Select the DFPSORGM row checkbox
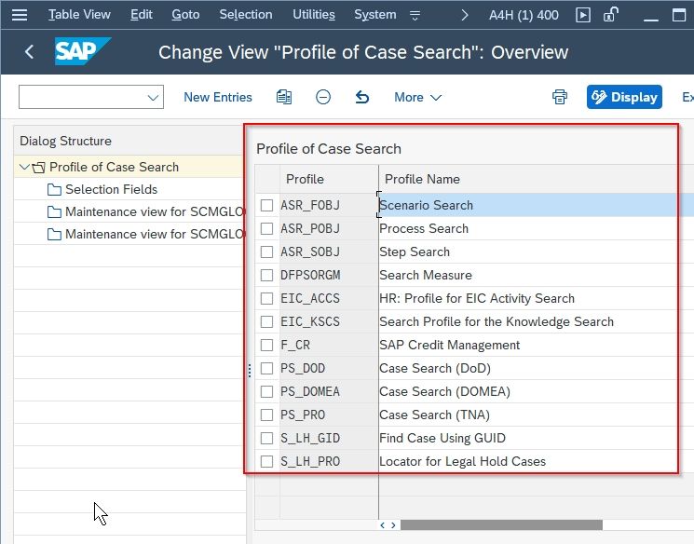 click(x=266, y=276)
